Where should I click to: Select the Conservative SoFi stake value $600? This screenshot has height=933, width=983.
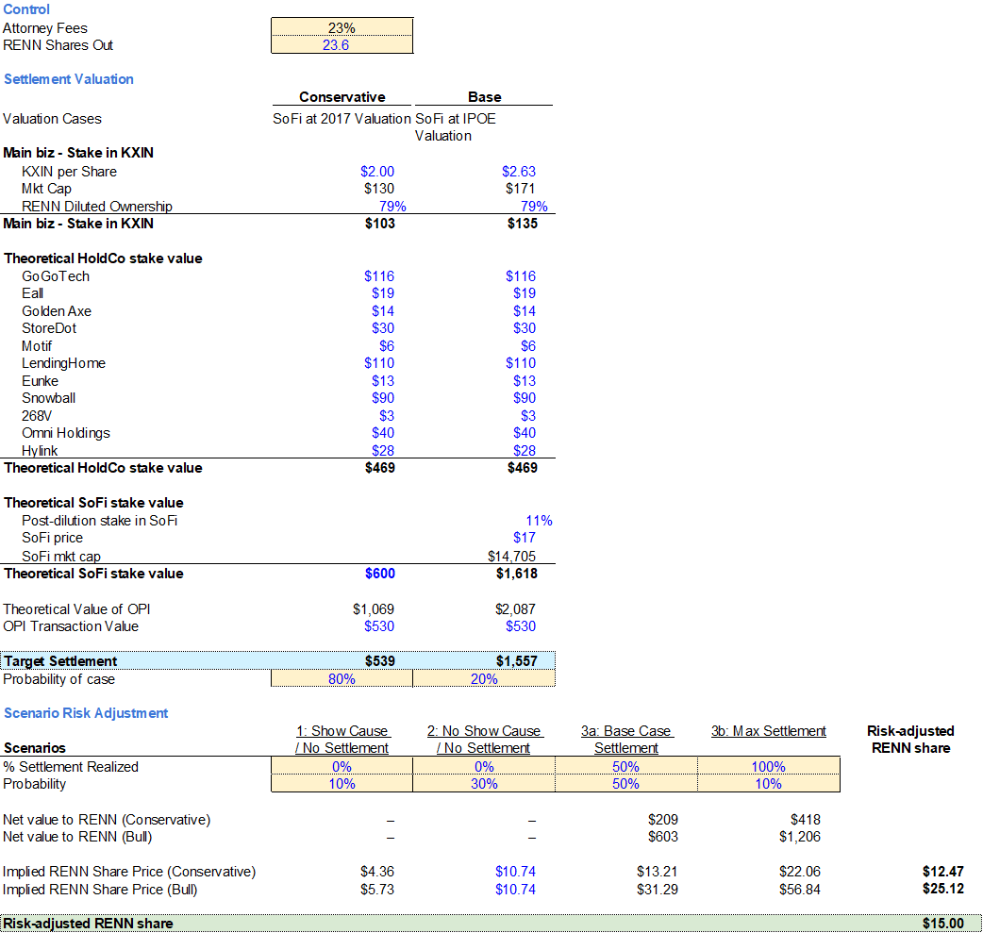click(x=380, y=573)
